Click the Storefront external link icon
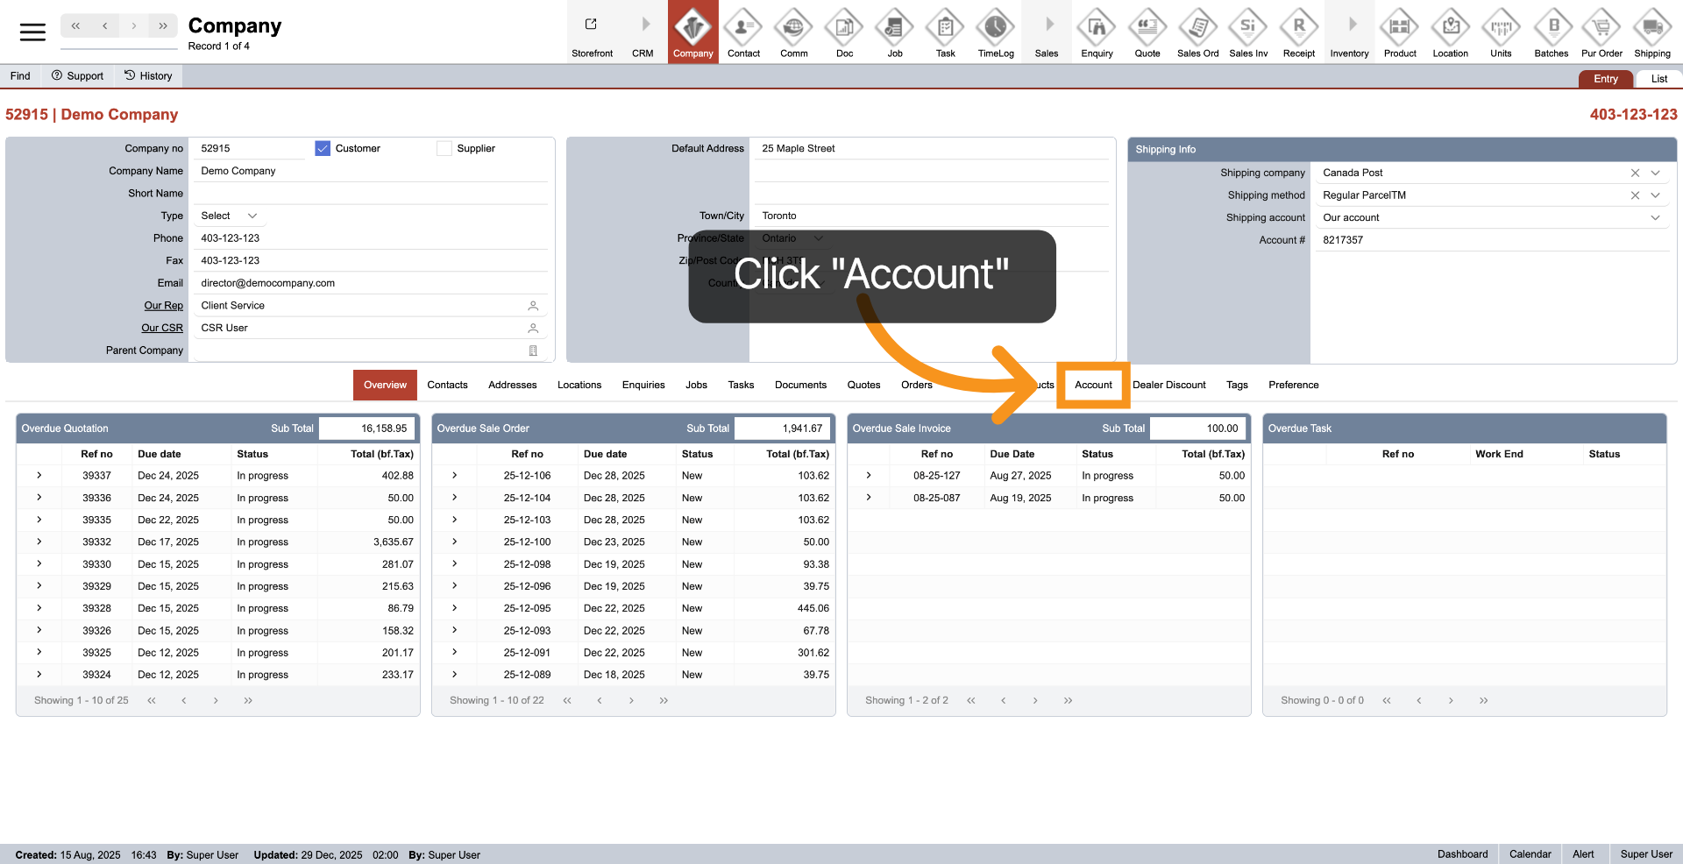Screen dimensions: 1683x864 [x=592, y=25]
